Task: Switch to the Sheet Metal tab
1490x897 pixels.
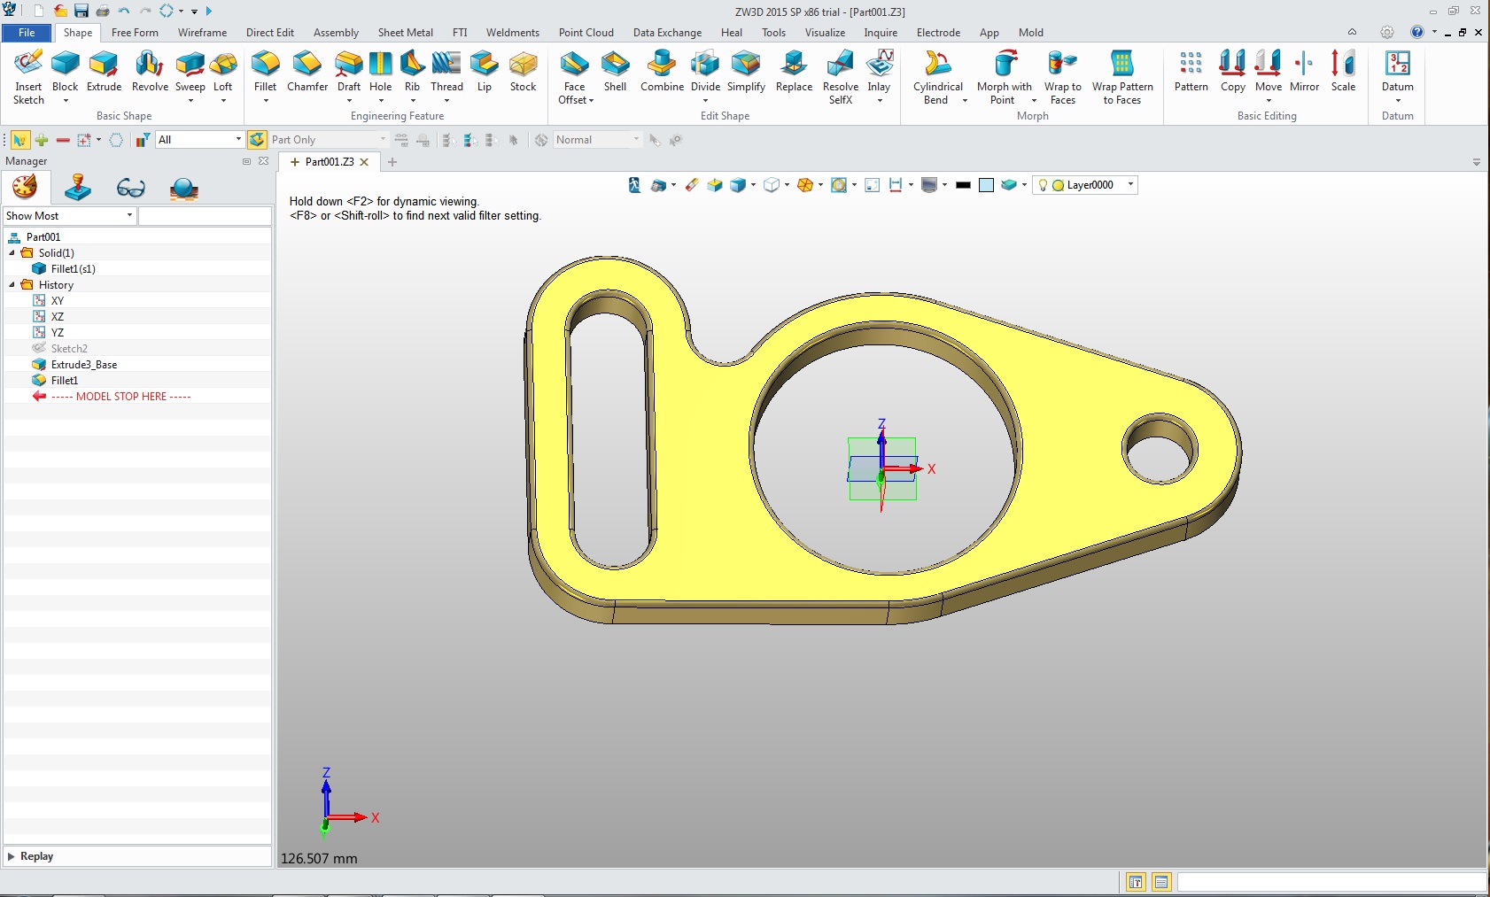Action: point(406,33)
